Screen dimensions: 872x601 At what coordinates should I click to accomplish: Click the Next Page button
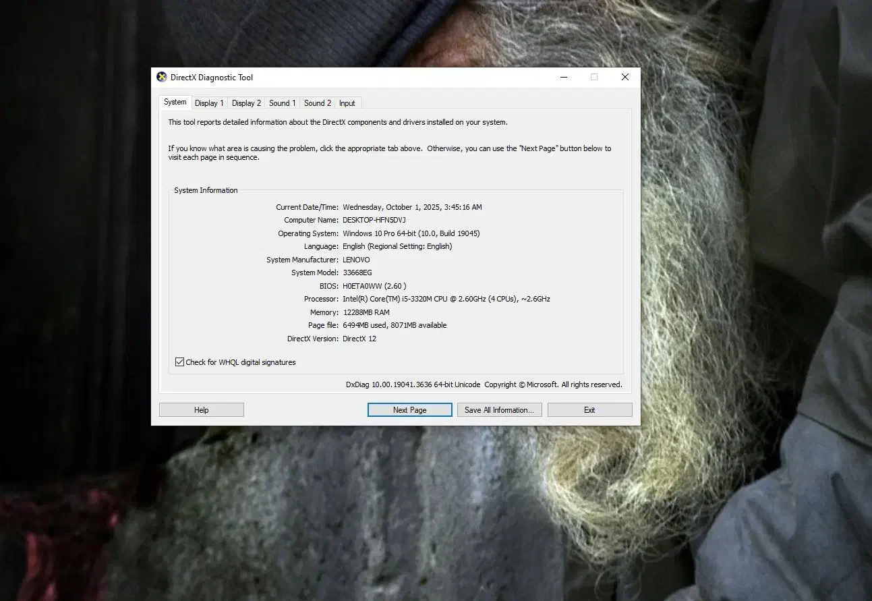(410, 410)
